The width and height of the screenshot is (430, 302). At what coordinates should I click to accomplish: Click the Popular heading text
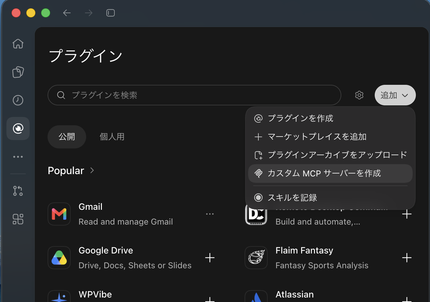click(66, 171)
